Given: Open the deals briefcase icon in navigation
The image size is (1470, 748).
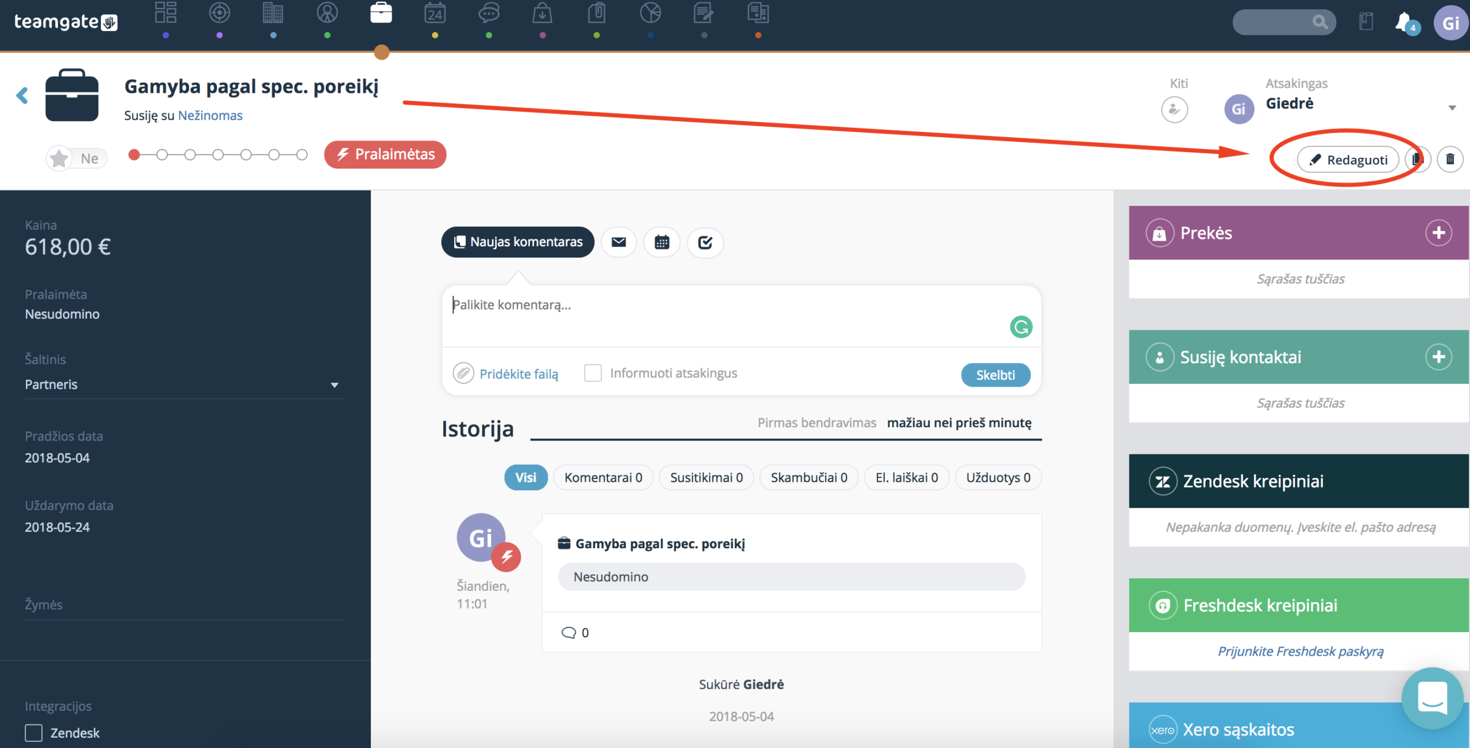Looking at the screenshot, I should (381, 13).
